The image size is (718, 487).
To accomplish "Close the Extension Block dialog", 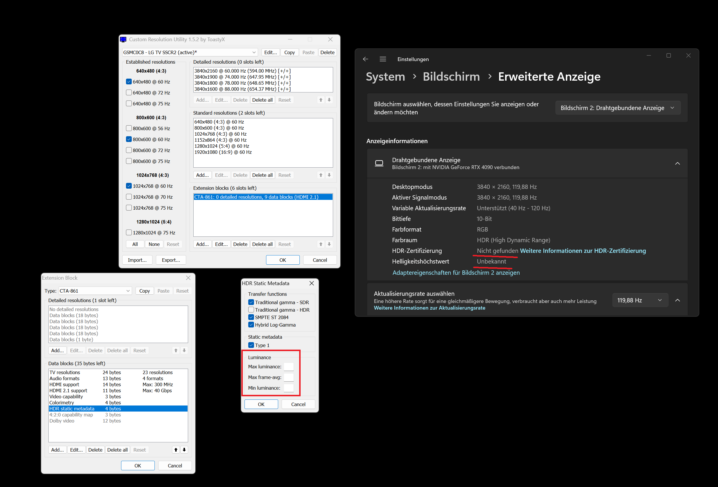I will tap(188, 278).
